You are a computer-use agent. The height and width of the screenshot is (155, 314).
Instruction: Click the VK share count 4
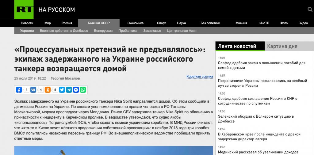[41, 90]
